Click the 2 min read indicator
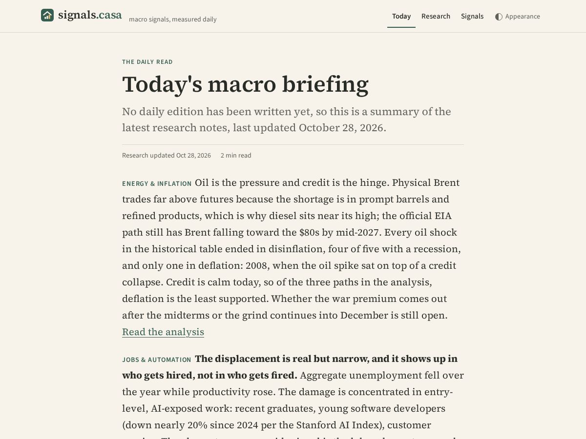The height and width of the screenshot is (439, 586). [236, 156]
